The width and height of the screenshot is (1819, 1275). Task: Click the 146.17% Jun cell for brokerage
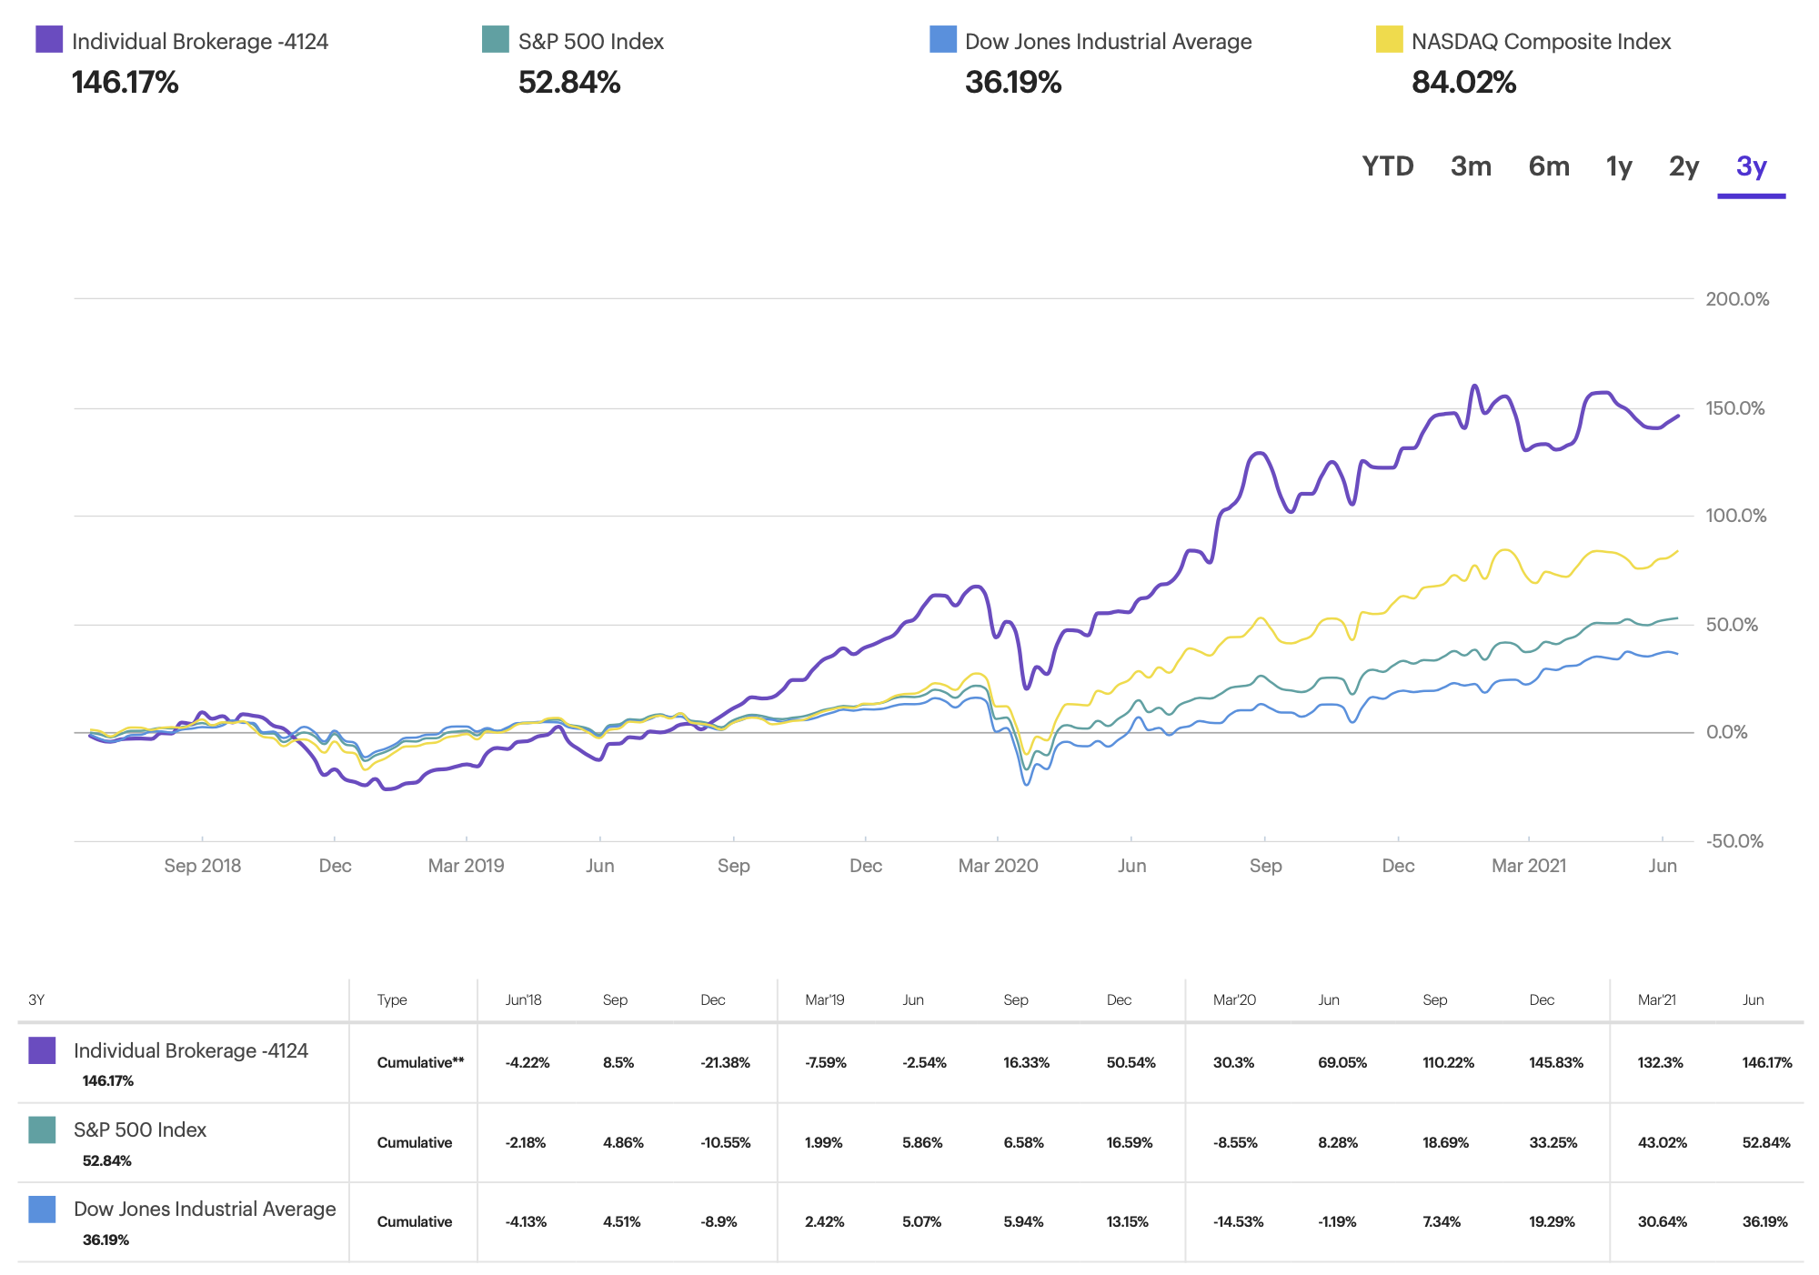(x=1766, y=1062)
